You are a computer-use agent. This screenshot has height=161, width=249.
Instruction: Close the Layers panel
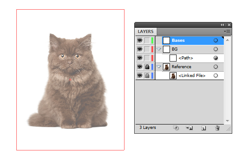click(229, 25)
